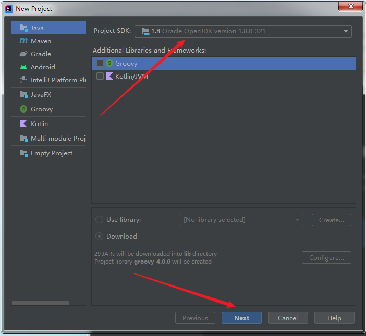Click the Gradle elephant icon

coord(23,54)
